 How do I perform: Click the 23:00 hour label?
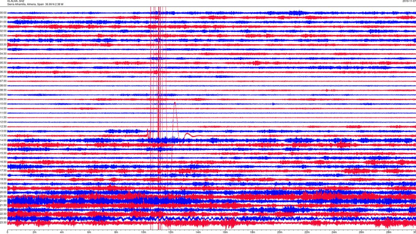3,218
